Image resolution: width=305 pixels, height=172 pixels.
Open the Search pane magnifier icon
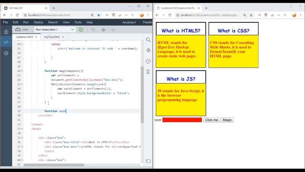(148, 40)
